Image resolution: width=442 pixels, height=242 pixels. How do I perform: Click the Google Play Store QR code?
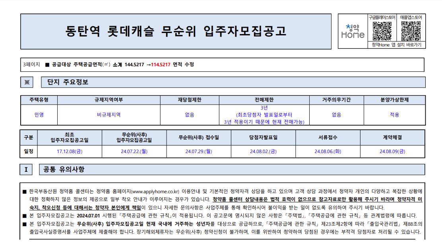click(x=382, y=31)
